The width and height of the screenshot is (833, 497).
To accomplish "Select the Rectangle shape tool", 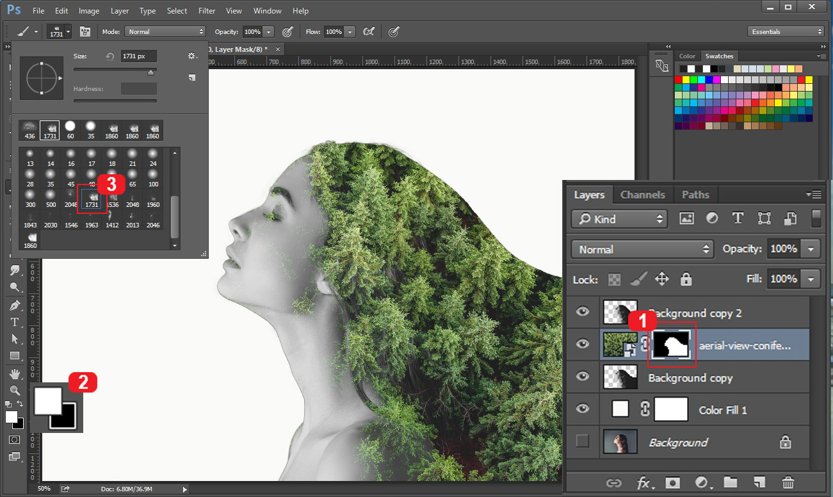I will [x=14, y=355].
